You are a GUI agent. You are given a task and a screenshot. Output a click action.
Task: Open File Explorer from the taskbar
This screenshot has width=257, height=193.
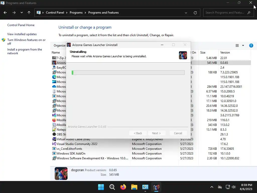click(x=134, y=187)
